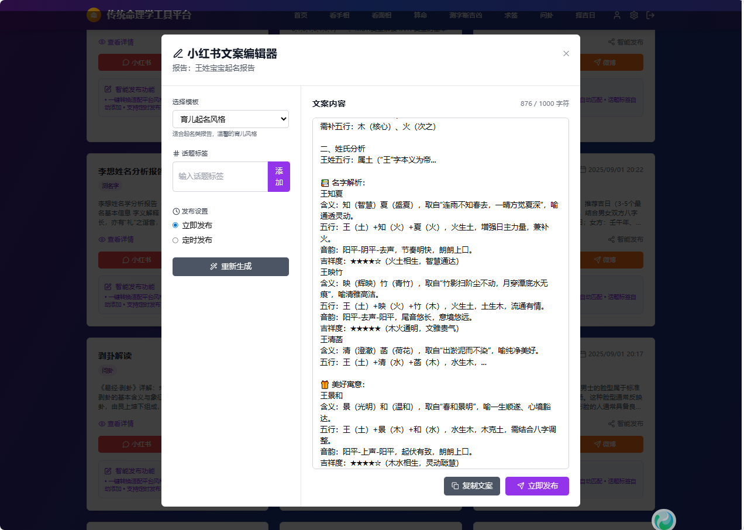Open 看面相 in the top navigation

(382, 16)
